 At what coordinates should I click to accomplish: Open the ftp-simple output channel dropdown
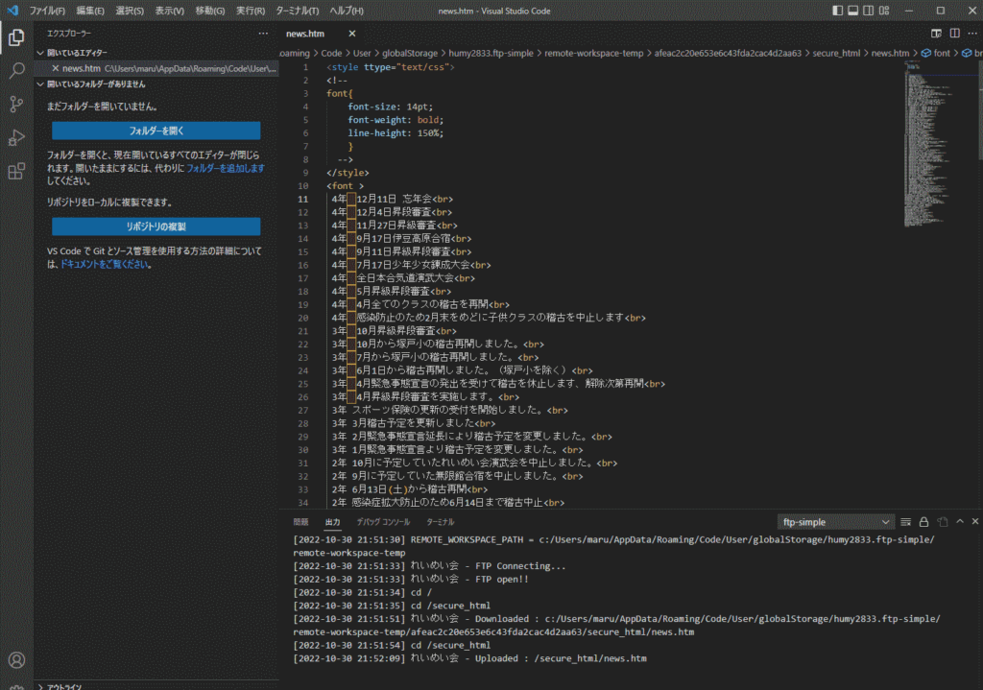835,522
